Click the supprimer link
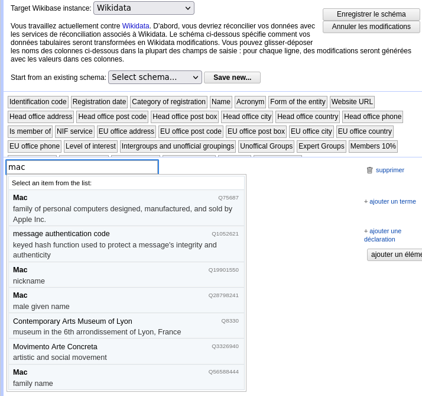 [390, 170]
